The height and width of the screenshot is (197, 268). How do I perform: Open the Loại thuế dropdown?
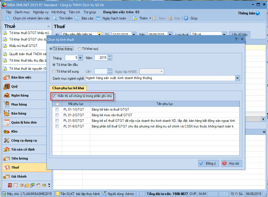click(x=224, y=34)
